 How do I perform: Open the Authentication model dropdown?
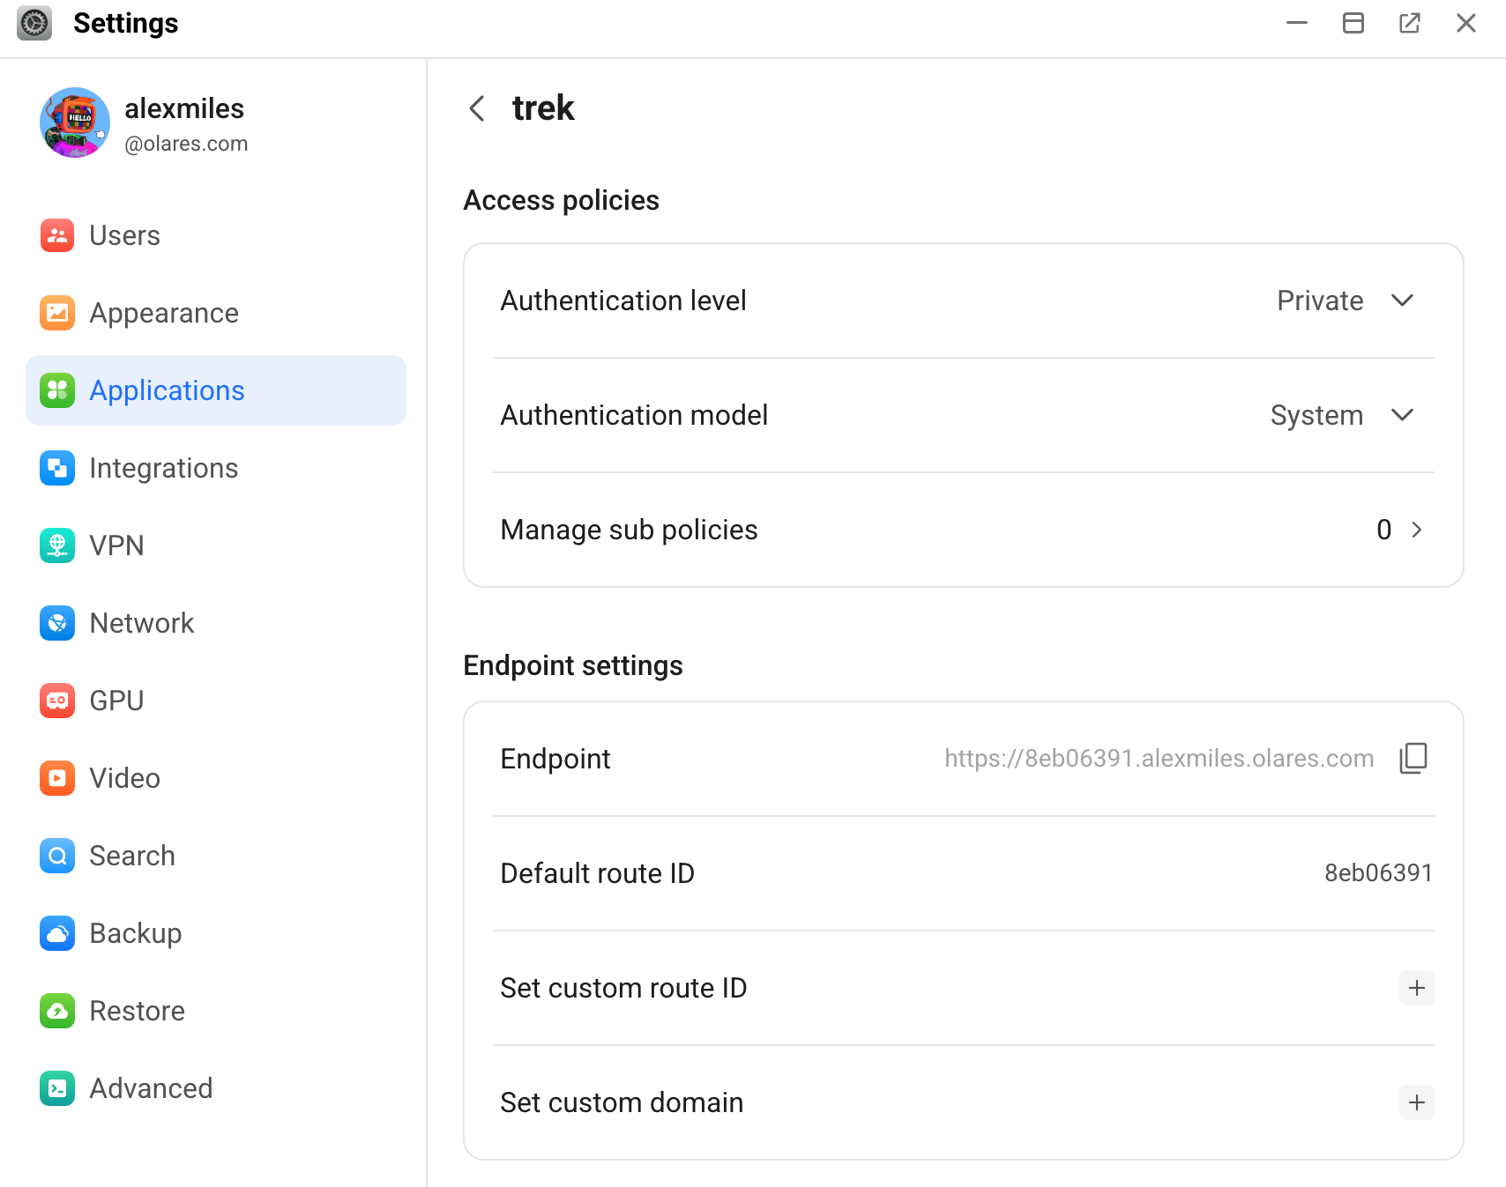click(x=1401, y=415)
